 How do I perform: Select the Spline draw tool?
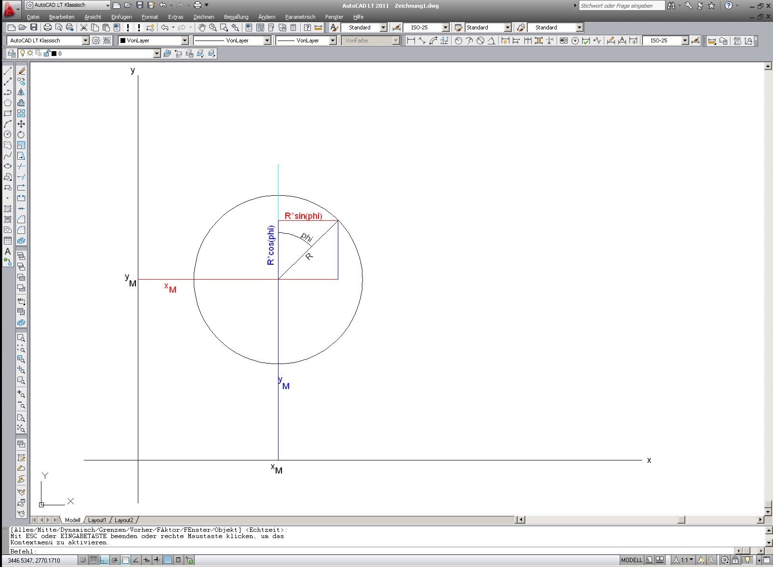coord(8,156)
